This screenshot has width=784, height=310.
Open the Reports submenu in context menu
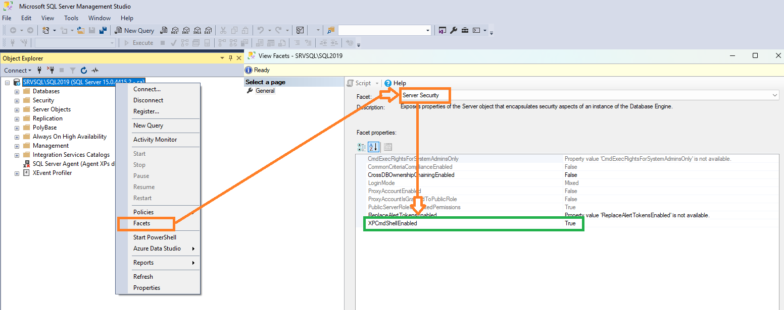[158, 263]
